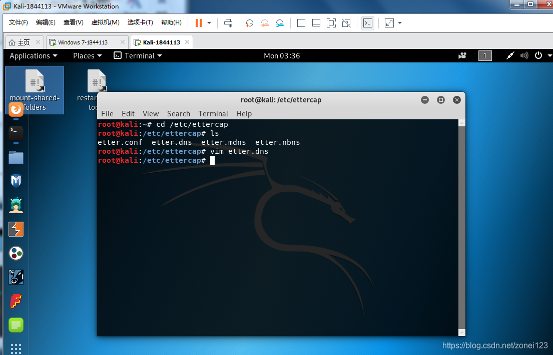Select the mount-shared-folders desktop file

tap(35, 90)
